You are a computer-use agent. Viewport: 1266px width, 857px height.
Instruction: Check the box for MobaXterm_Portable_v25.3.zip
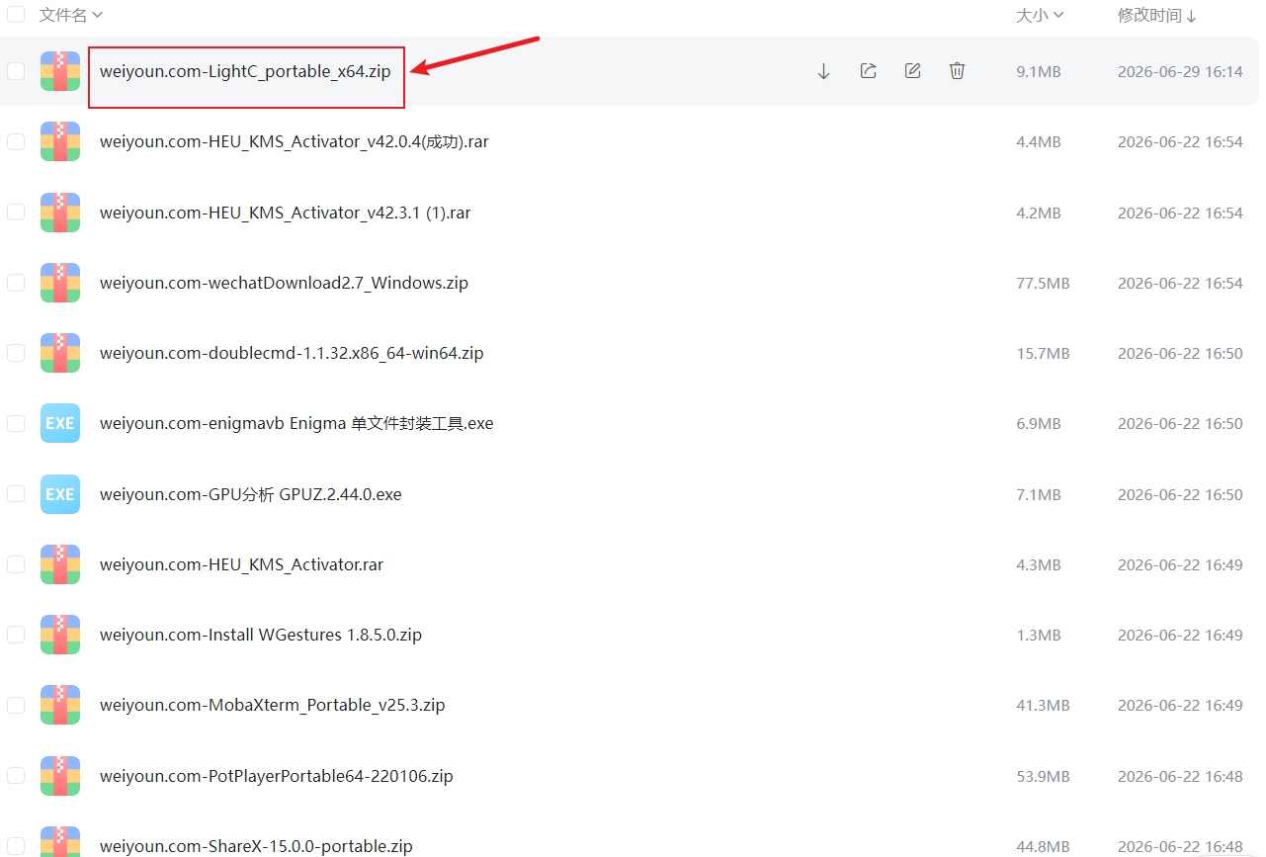coord(16,705)
